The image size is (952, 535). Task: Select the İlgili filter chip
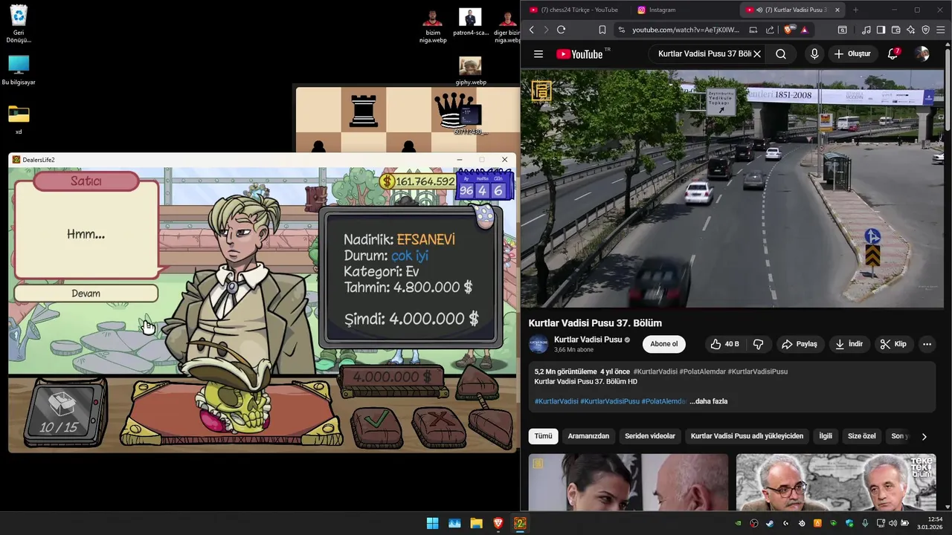[826, 436]
